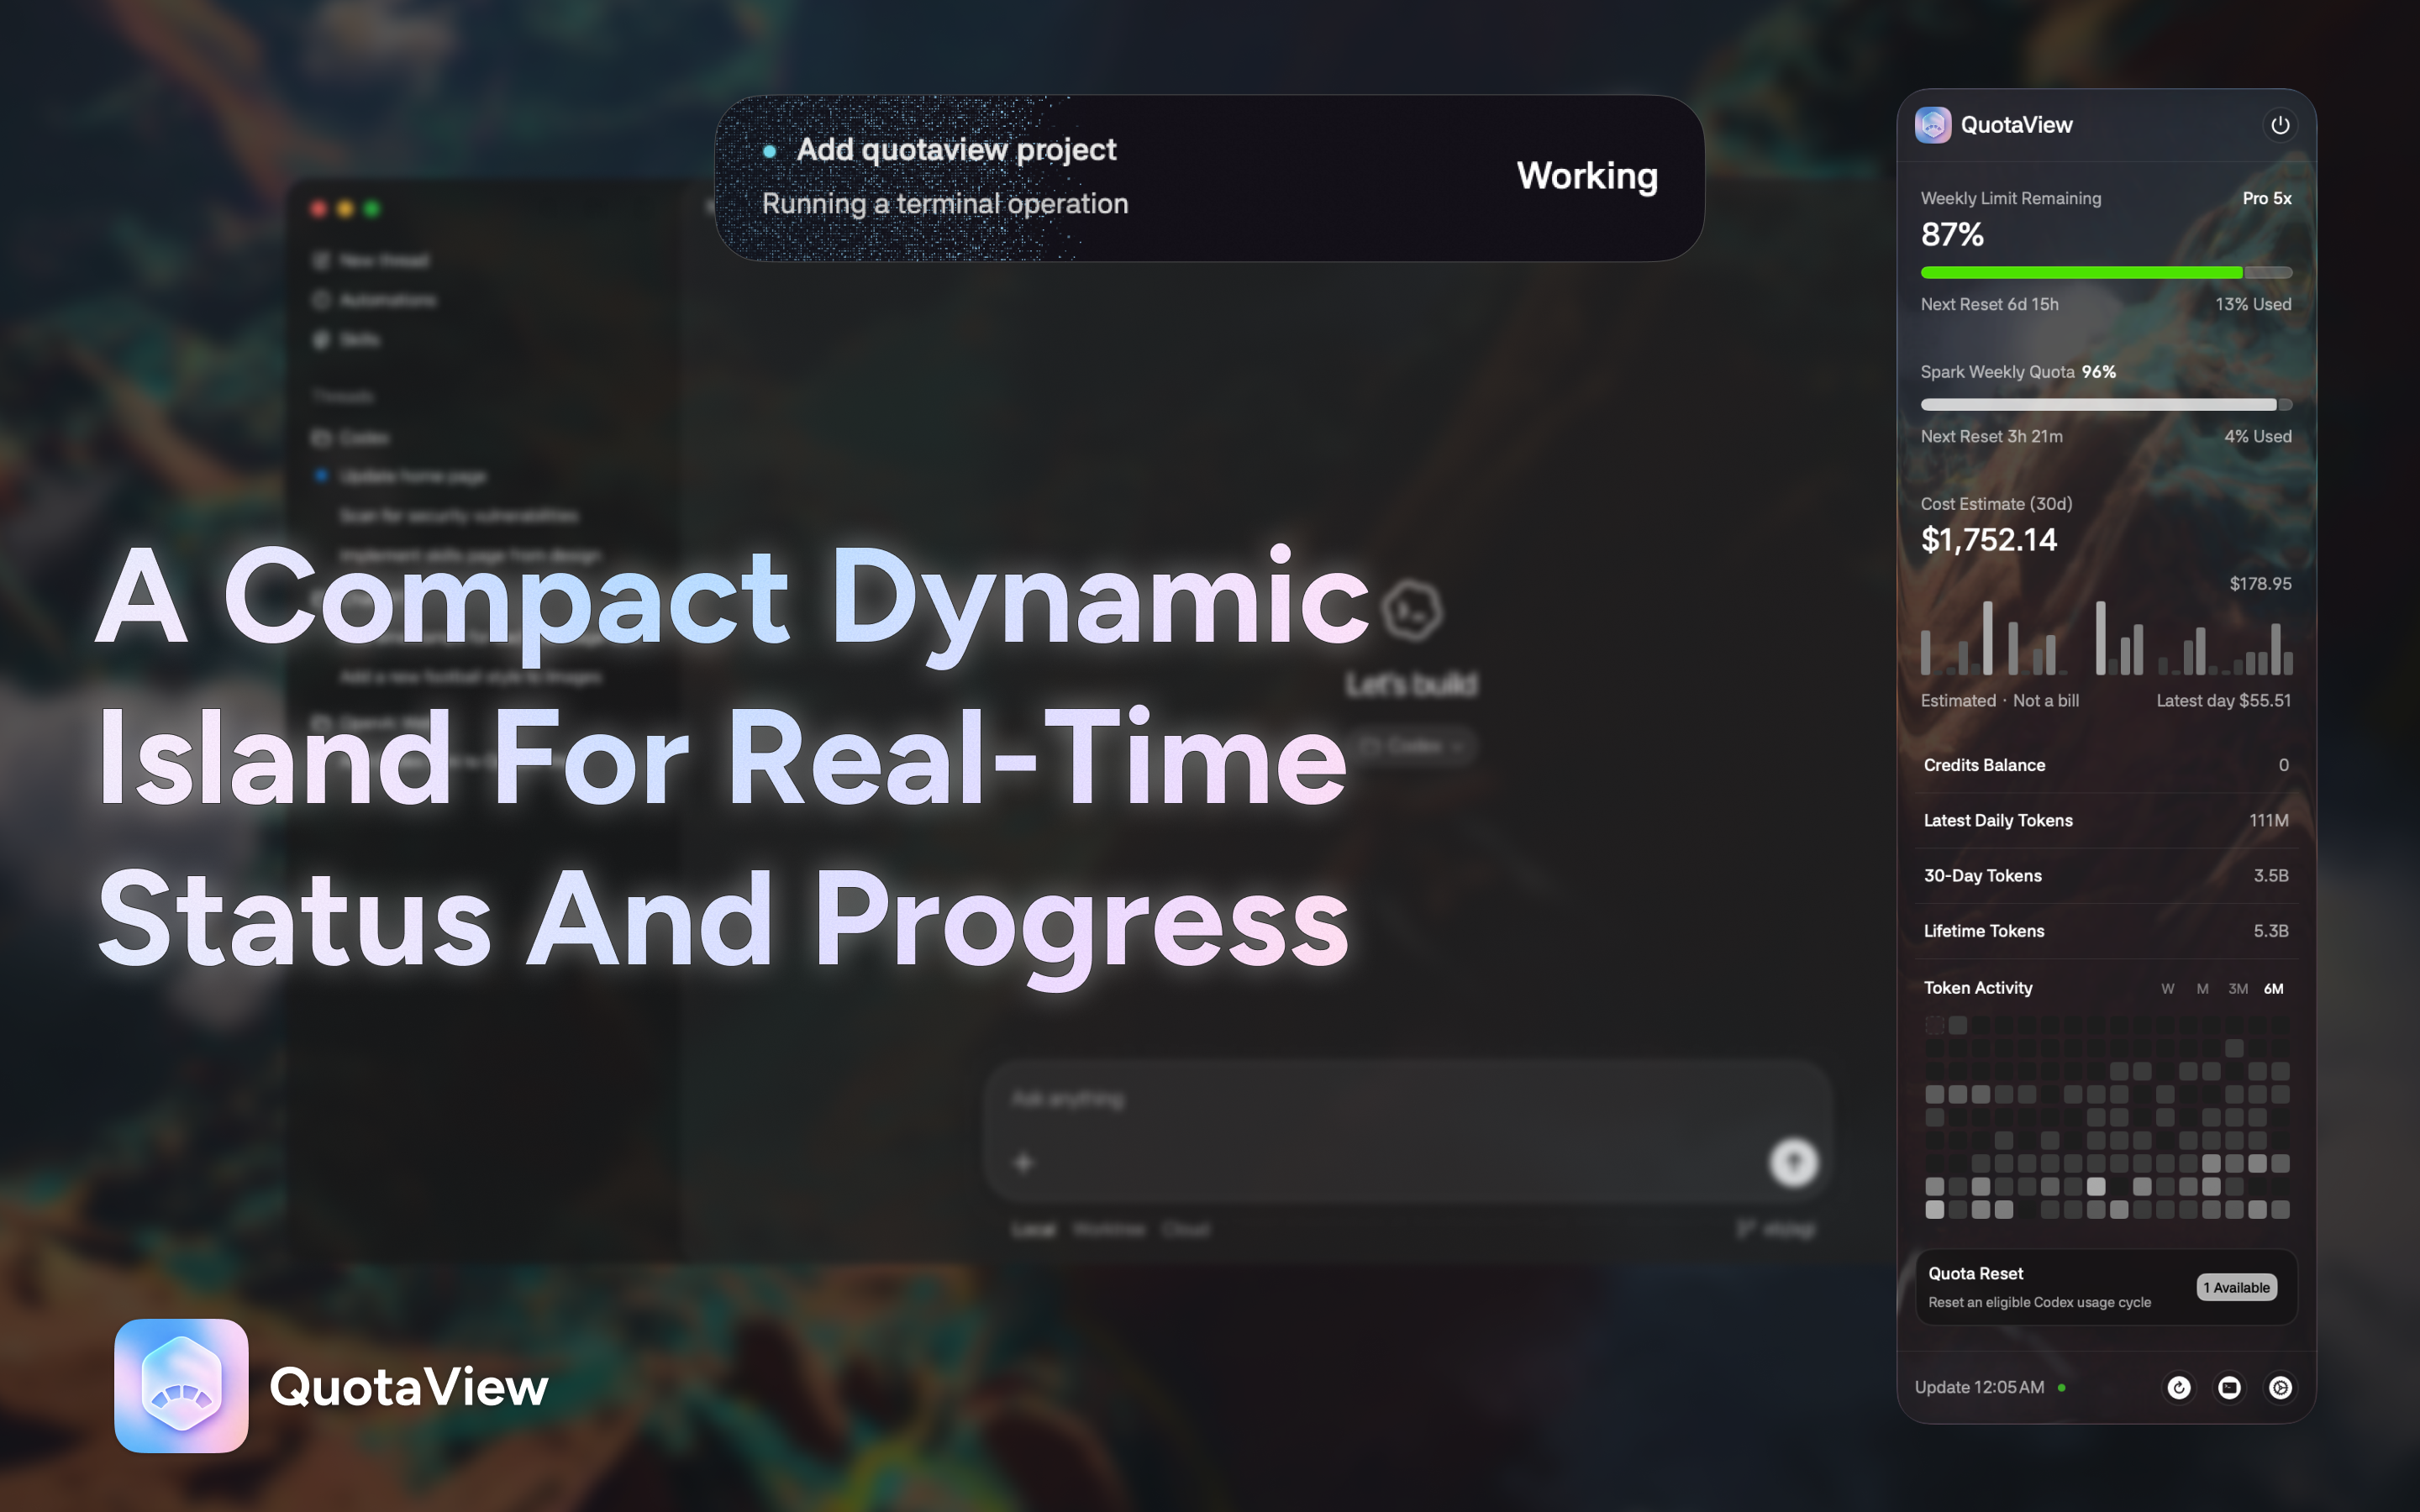Image resolution: width=2420 pixels, height=1512 pixels.
Task: Select the 6M Token Activity range
Action: point(2274,989)
